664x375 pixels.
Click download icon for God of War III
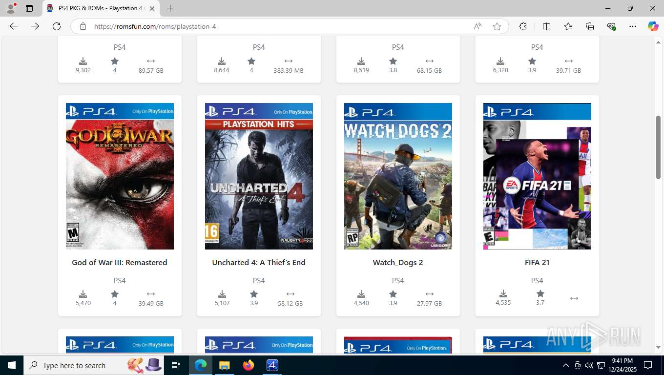coord(83,294)
